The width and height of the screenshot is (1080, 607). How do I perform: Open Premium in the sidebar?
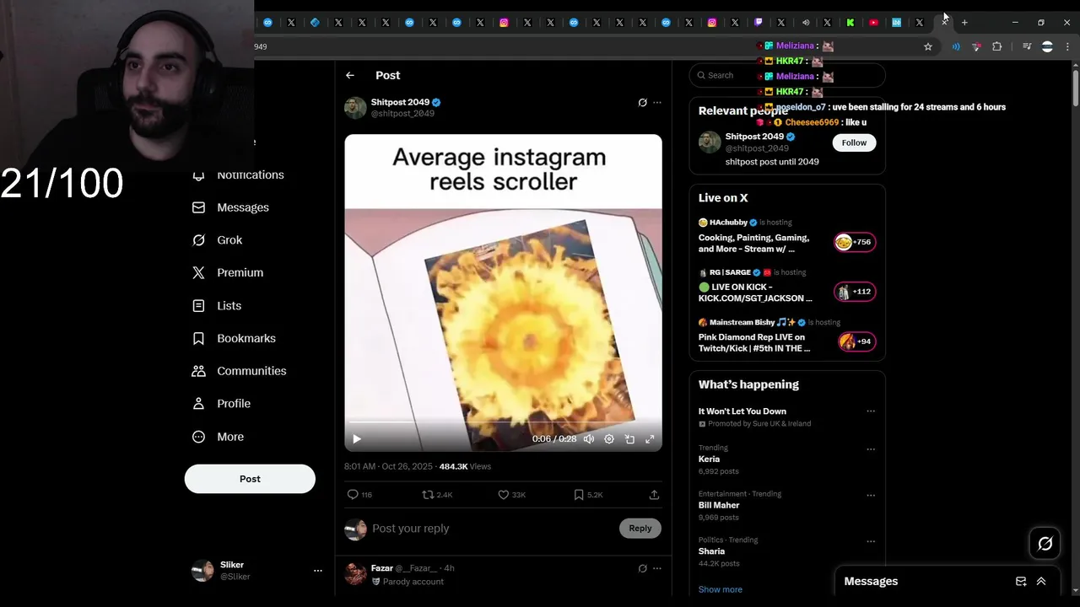228,272
